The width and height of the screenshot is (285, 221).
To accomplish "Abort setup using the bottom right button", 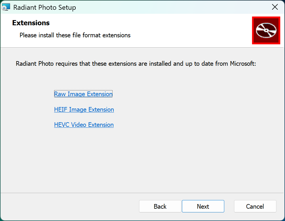I will (x=255, y=206).
